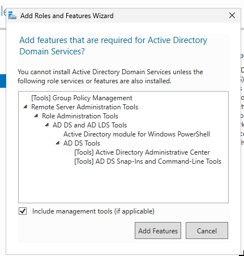Click 'You cannot install' description text
The height and width of the screenshot is (256, 244).
(110, 76)
